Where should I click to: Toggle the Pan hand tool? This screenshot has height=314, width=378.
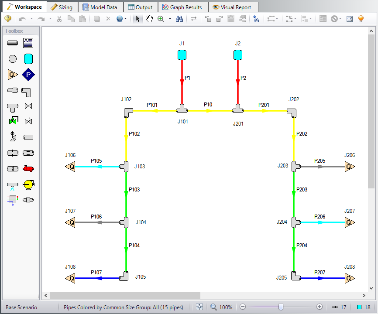149,19
